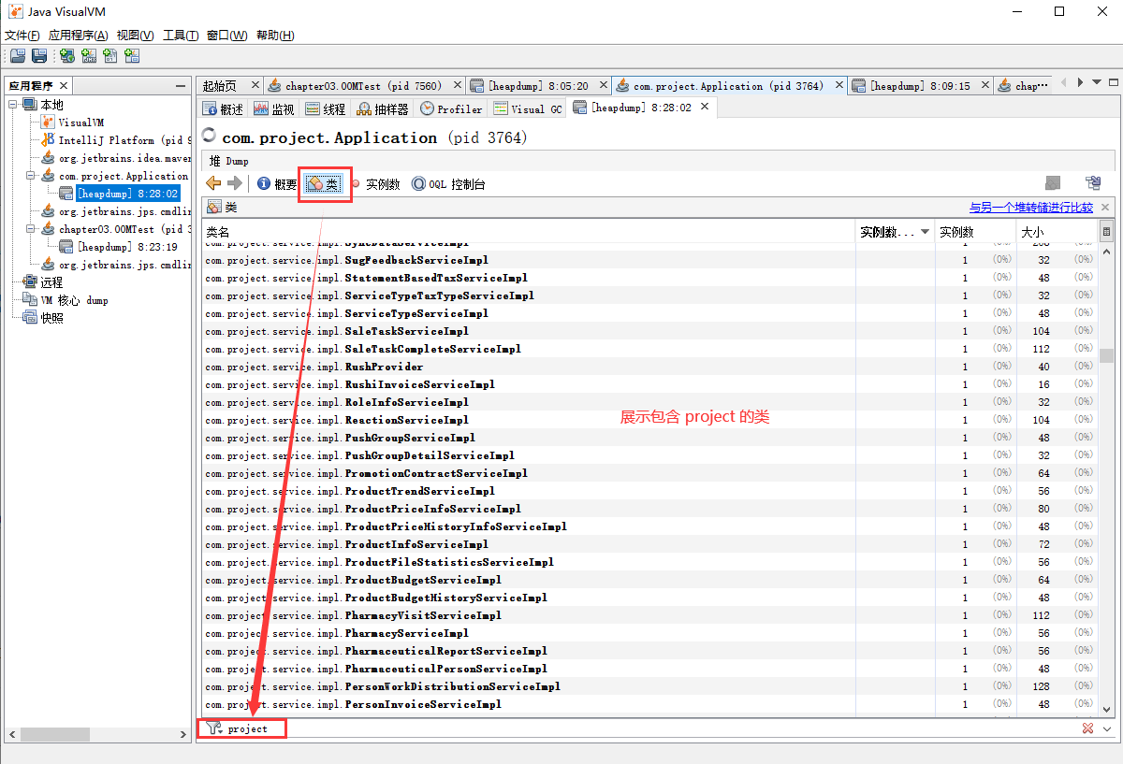The height and width of the screenshot is (764, 1123).
Task: Click the 线程 (Threads) panel icon
Action: tap(326, 108)
